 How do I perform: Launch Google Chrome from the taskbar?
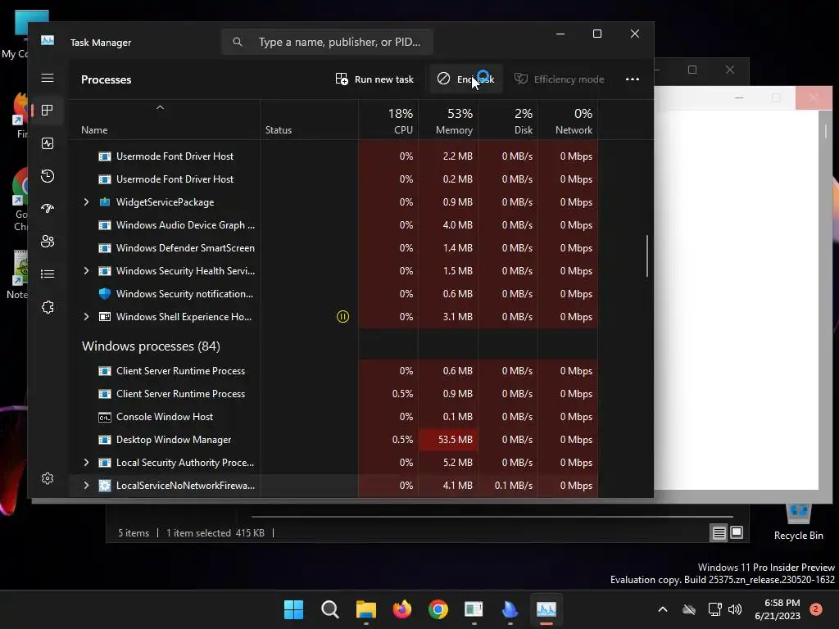(x=438, y=609)
